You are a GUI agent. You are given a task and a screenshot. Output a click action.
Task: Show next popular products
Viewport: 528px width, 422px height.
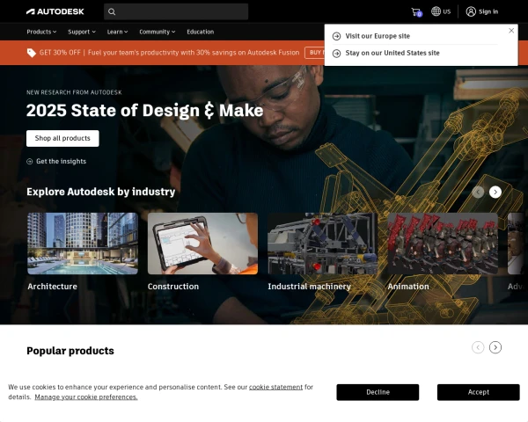495,347
